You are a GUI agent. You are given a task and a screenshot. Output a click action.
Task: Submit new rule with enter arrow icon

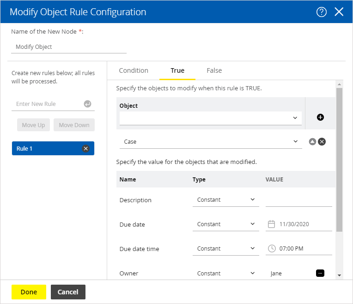pos(88,104)
